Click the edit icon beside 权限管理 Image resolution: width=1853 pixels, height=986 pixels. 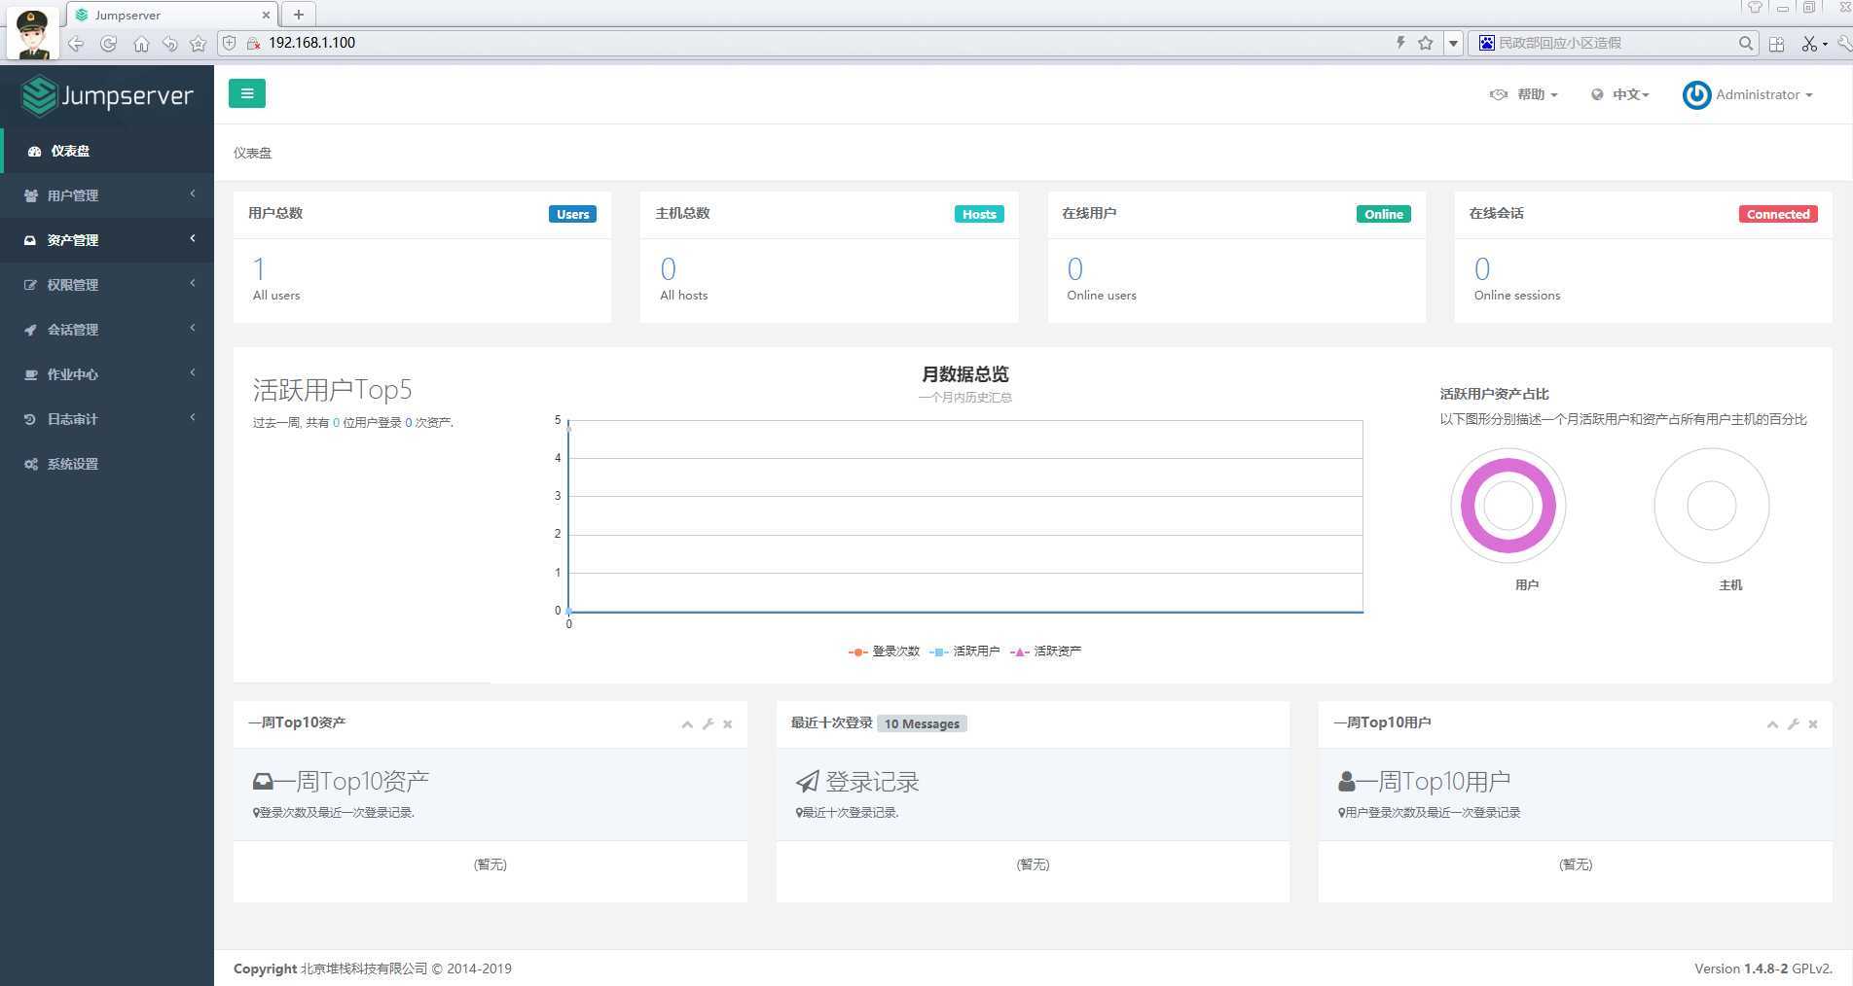[30, 285]
